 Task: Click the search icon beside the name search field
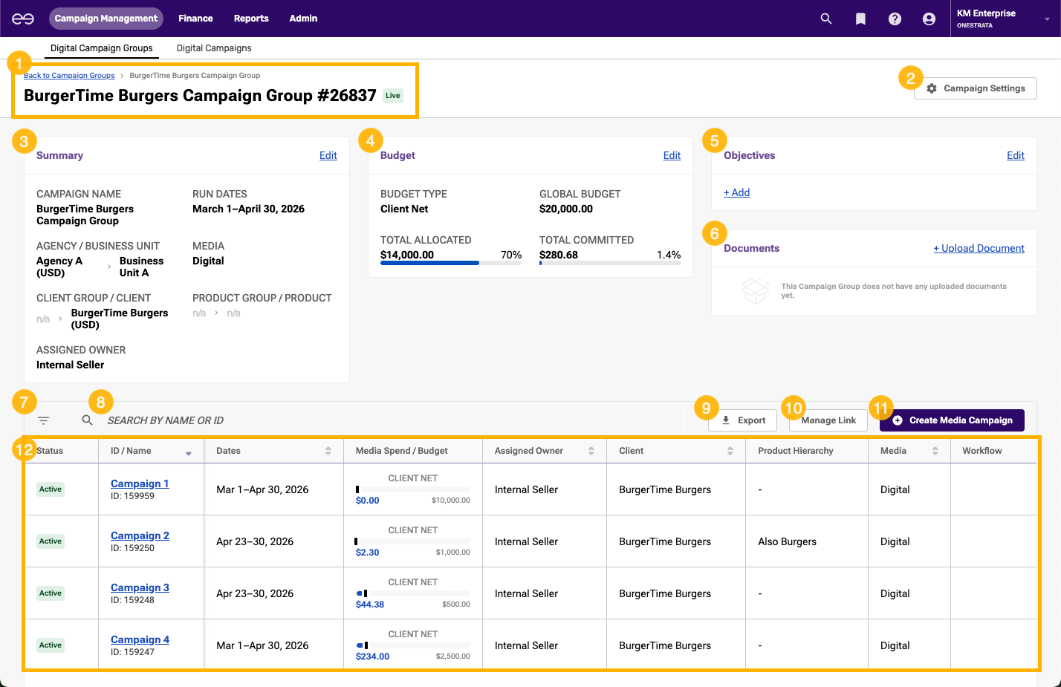click(88, 420)
